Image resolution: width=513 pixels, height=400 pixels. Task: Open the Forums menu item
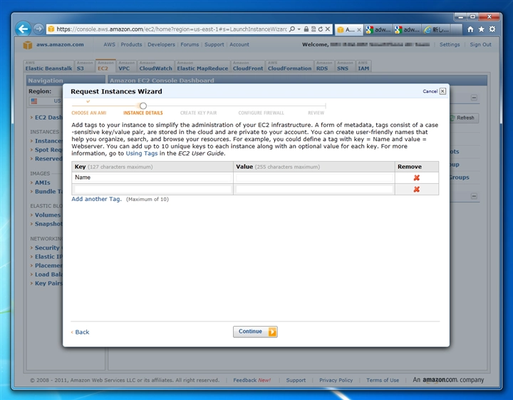click(190, 44)
